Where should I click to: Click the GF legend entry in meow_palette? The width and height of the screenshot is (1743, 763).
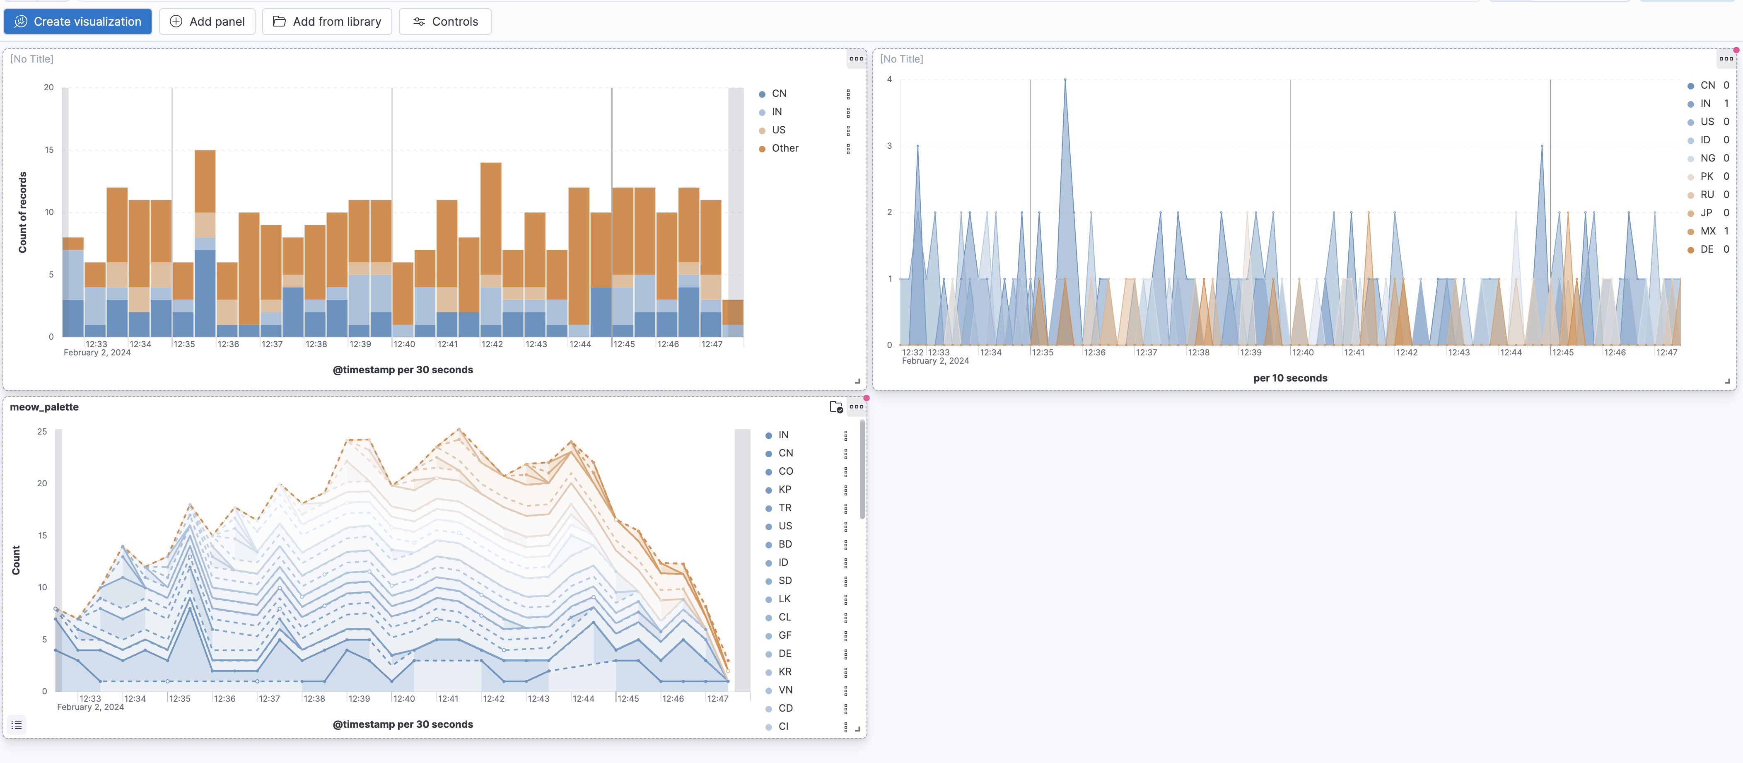coord(785,636)
